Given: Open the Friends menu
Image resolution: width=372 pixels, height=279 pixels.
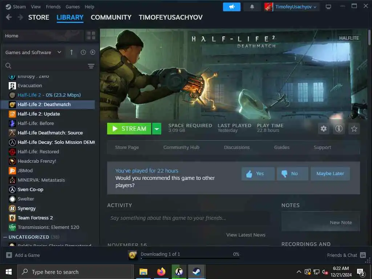Looking at the screenshot, I should pyautogui.click(x=53, y=7).
